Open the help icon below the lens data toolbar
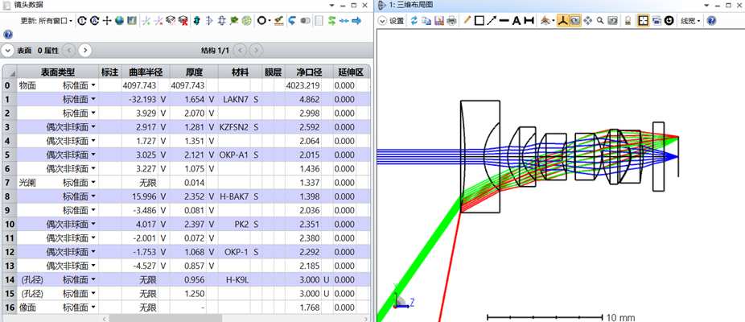 [8, 35]
